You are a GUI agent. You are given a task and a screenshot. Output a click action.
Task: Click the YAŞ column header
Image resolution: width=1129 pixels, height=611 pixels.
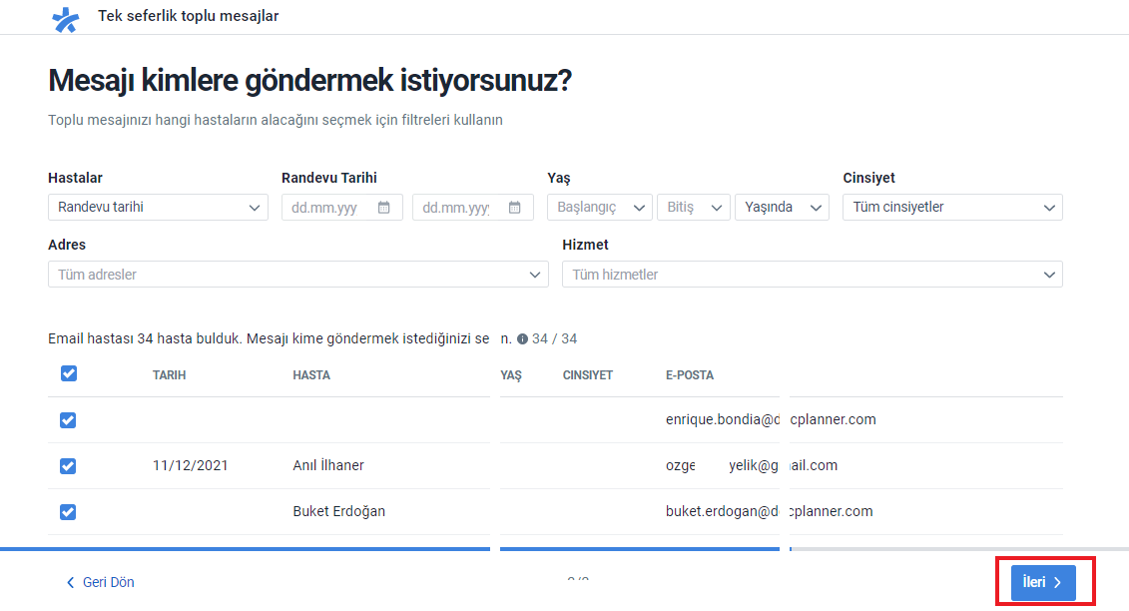(x=511, y=375)
